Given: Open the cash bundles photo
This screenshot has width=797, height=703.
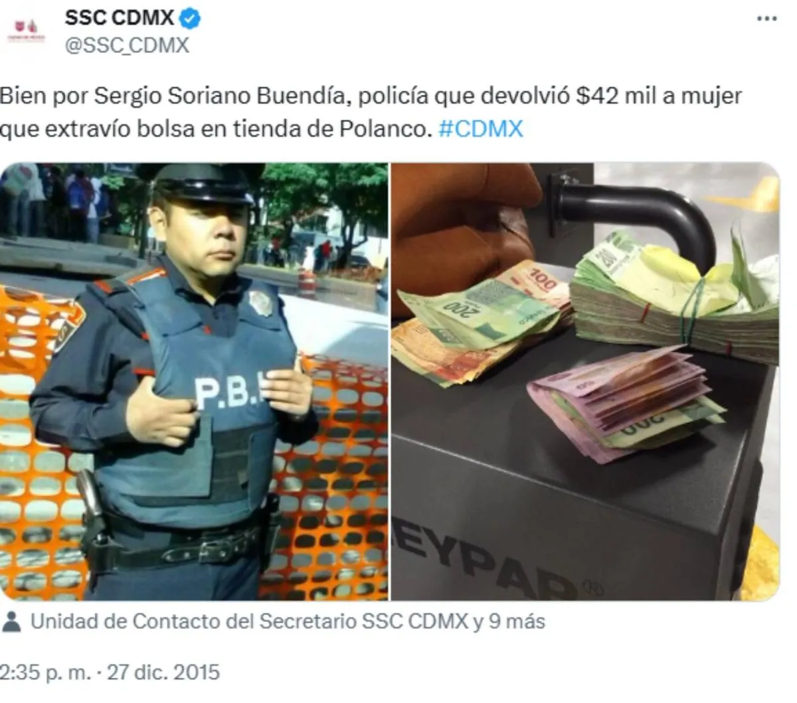Looking at the screenshot, I should pos(585,382).
